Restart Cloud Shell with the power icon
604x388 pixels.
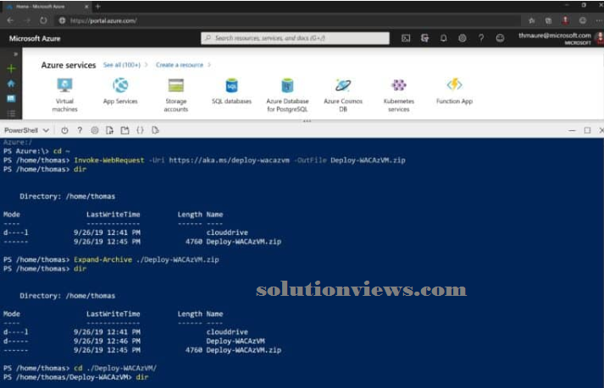point(64,130)
